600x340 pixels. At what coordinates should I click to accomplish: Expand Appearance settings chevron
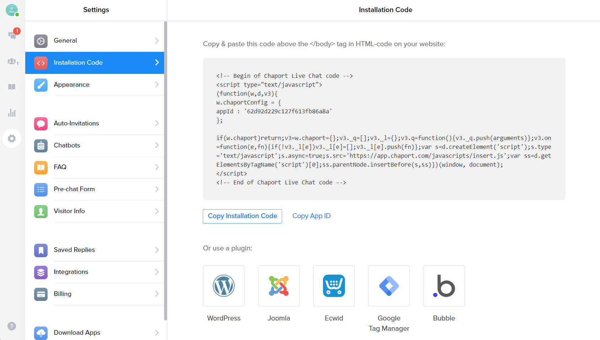[157, 85]
